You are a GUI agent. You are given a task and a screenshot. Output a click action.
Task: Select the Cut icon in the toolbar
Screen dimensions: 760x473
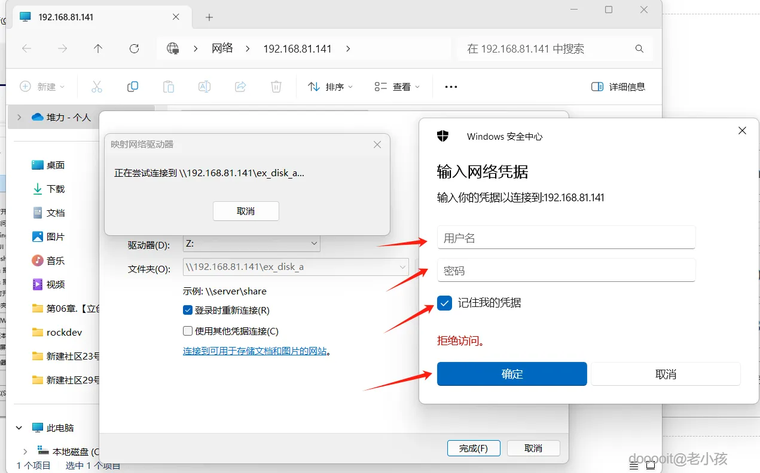click(x=97, y=87)
